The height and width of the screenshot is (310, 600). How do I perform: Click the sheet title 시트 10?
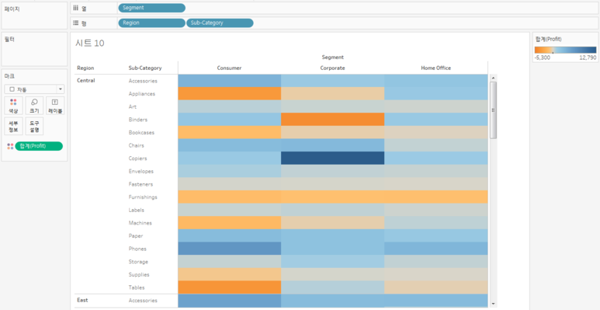89,43
